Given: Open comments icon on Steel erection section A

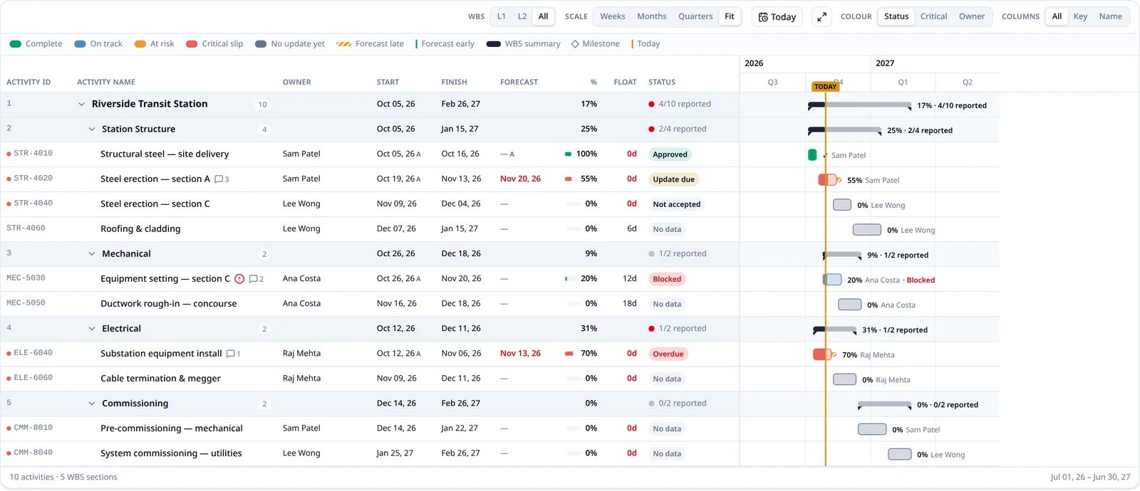Looking at the screenshot, I should pos(219,179).
